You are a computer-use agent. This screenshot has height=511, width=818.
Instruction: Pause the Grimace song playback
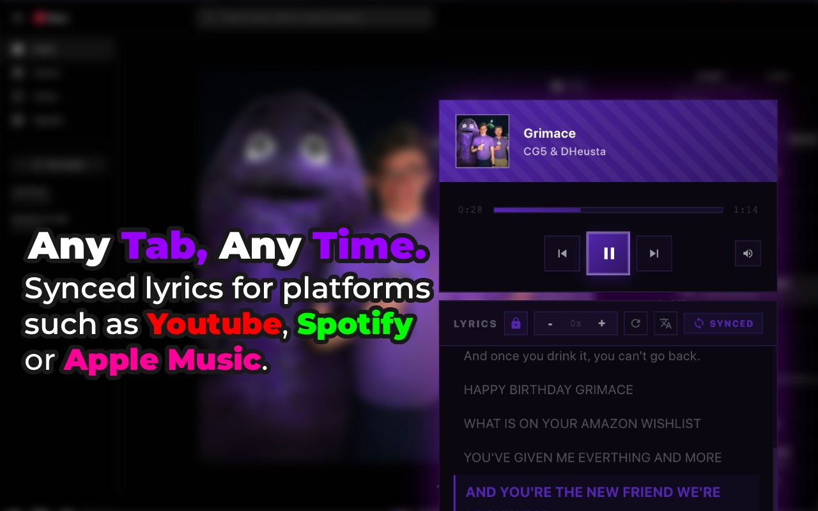click(x=608, y=254)
